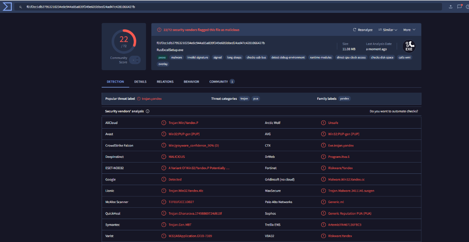Go to the VirusTotal home logo

[7, 7]
